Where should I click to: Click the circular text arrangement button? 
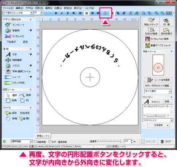click(105, 13)
